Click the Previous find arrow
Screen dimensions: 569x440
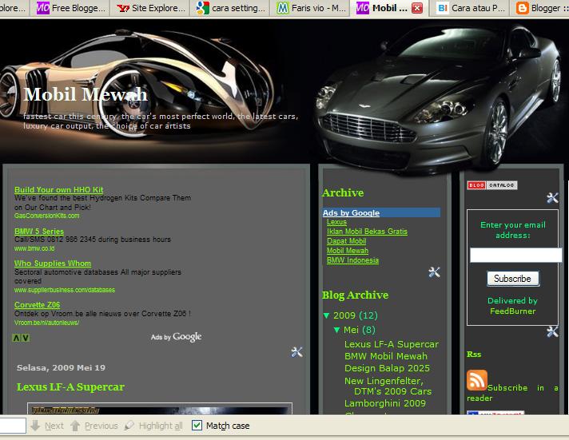coord(94,426)
